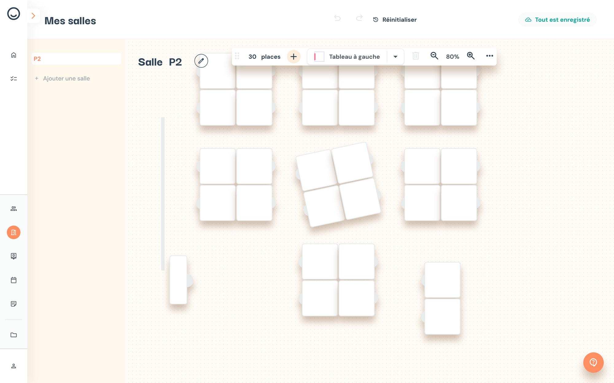Click the redo arrow
Image resolution: width=614 pixels, height=383 pixels.
(x=359, y=18)
